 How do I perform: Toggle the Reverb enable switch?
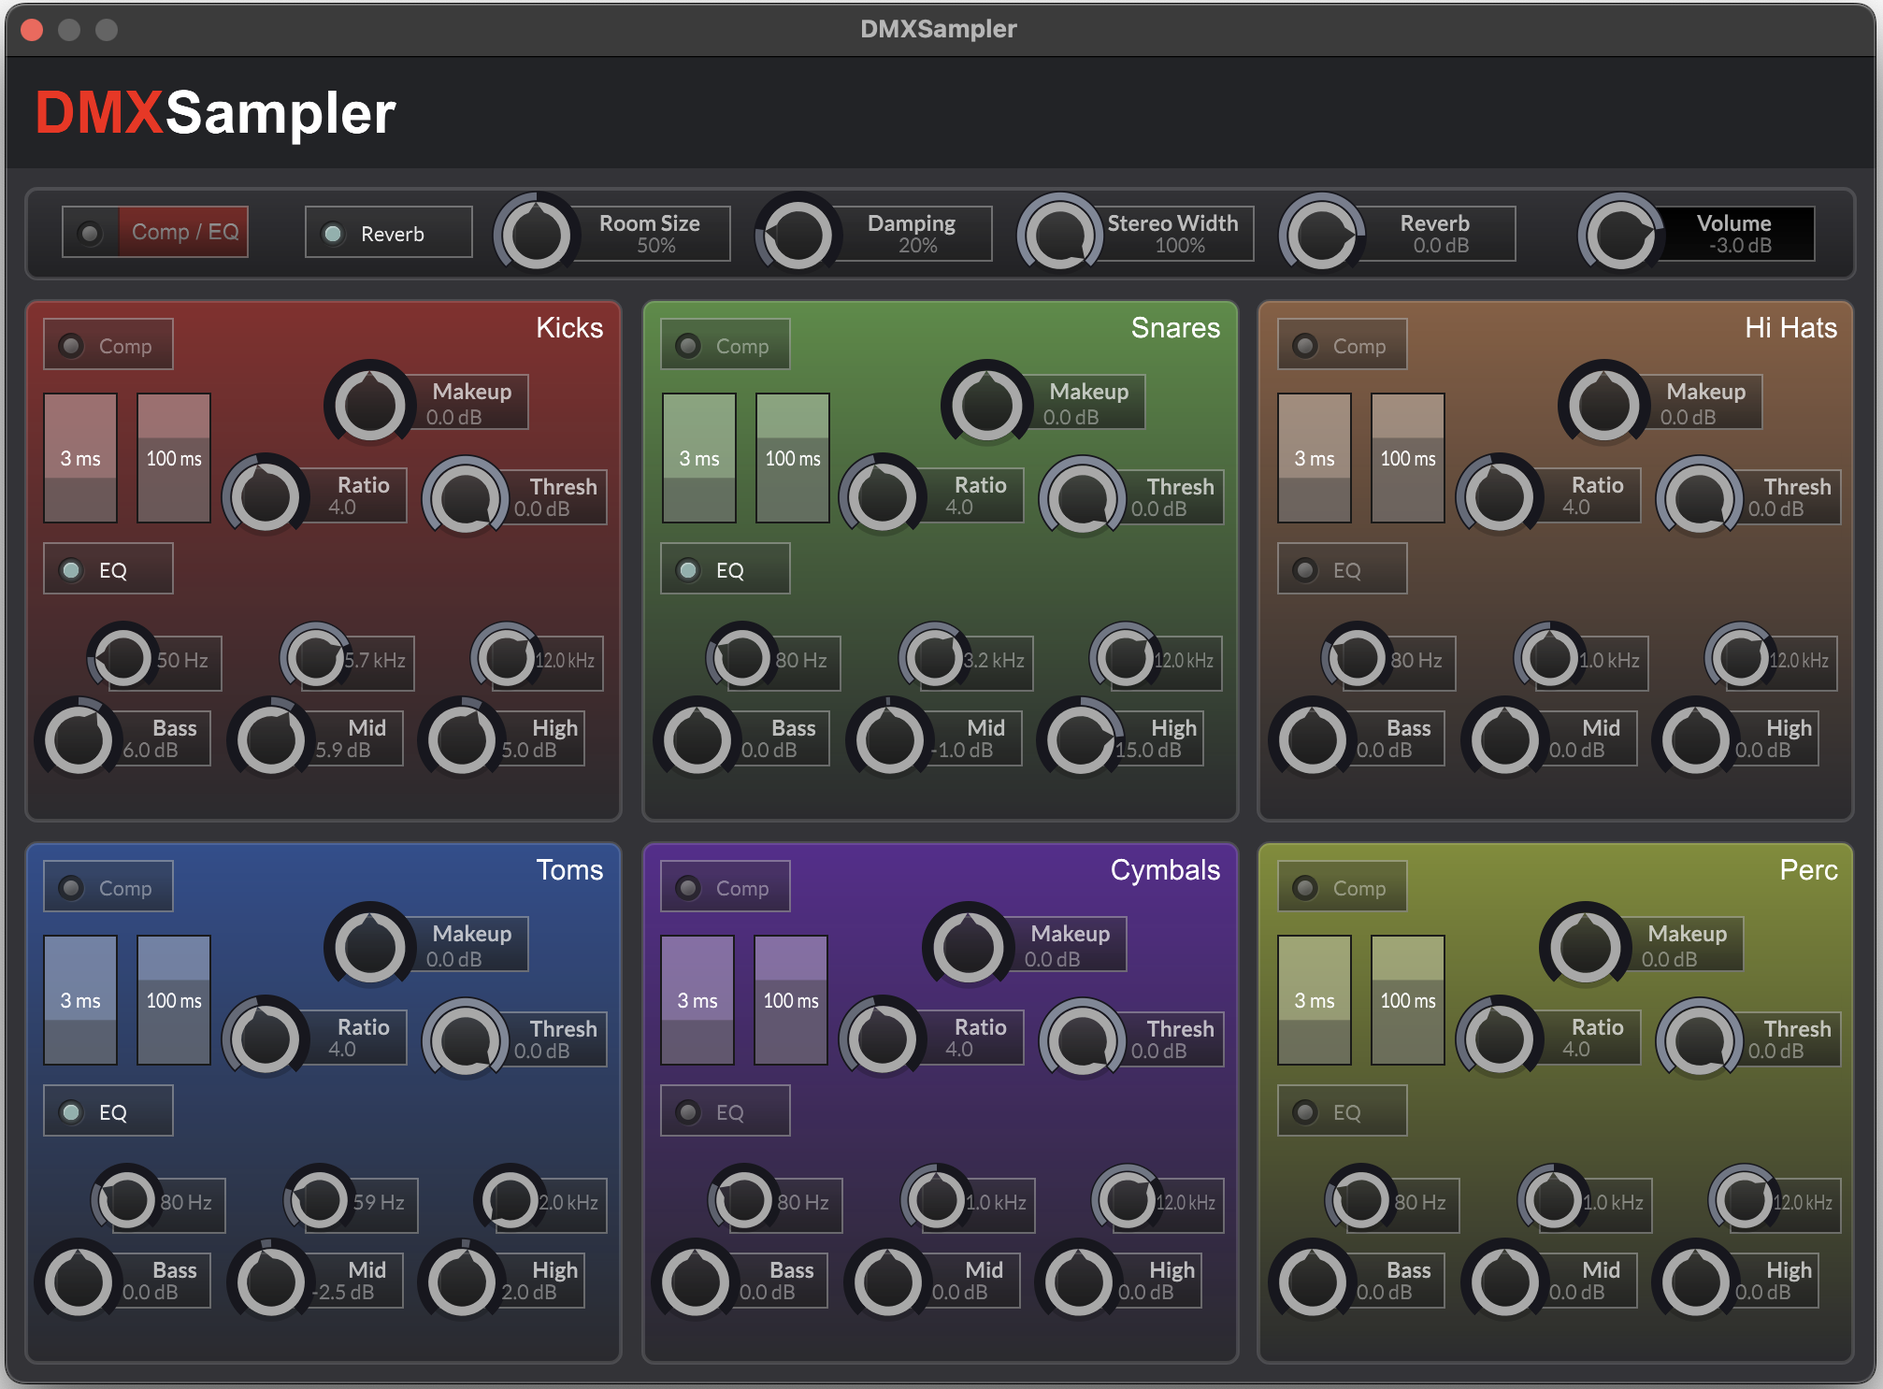(x=388, y=232)
